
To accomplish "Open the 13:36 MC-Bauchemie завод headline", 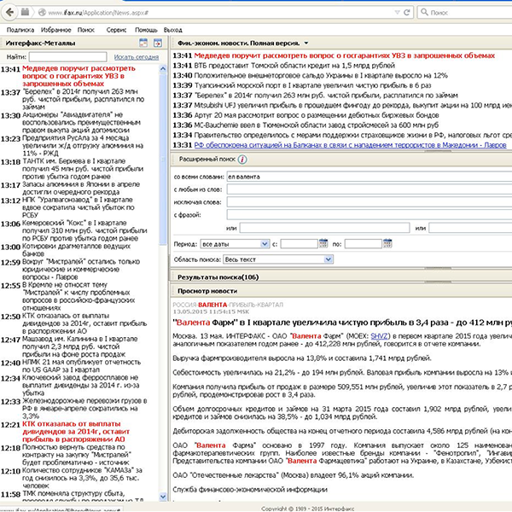I will (x=317, y=125).
